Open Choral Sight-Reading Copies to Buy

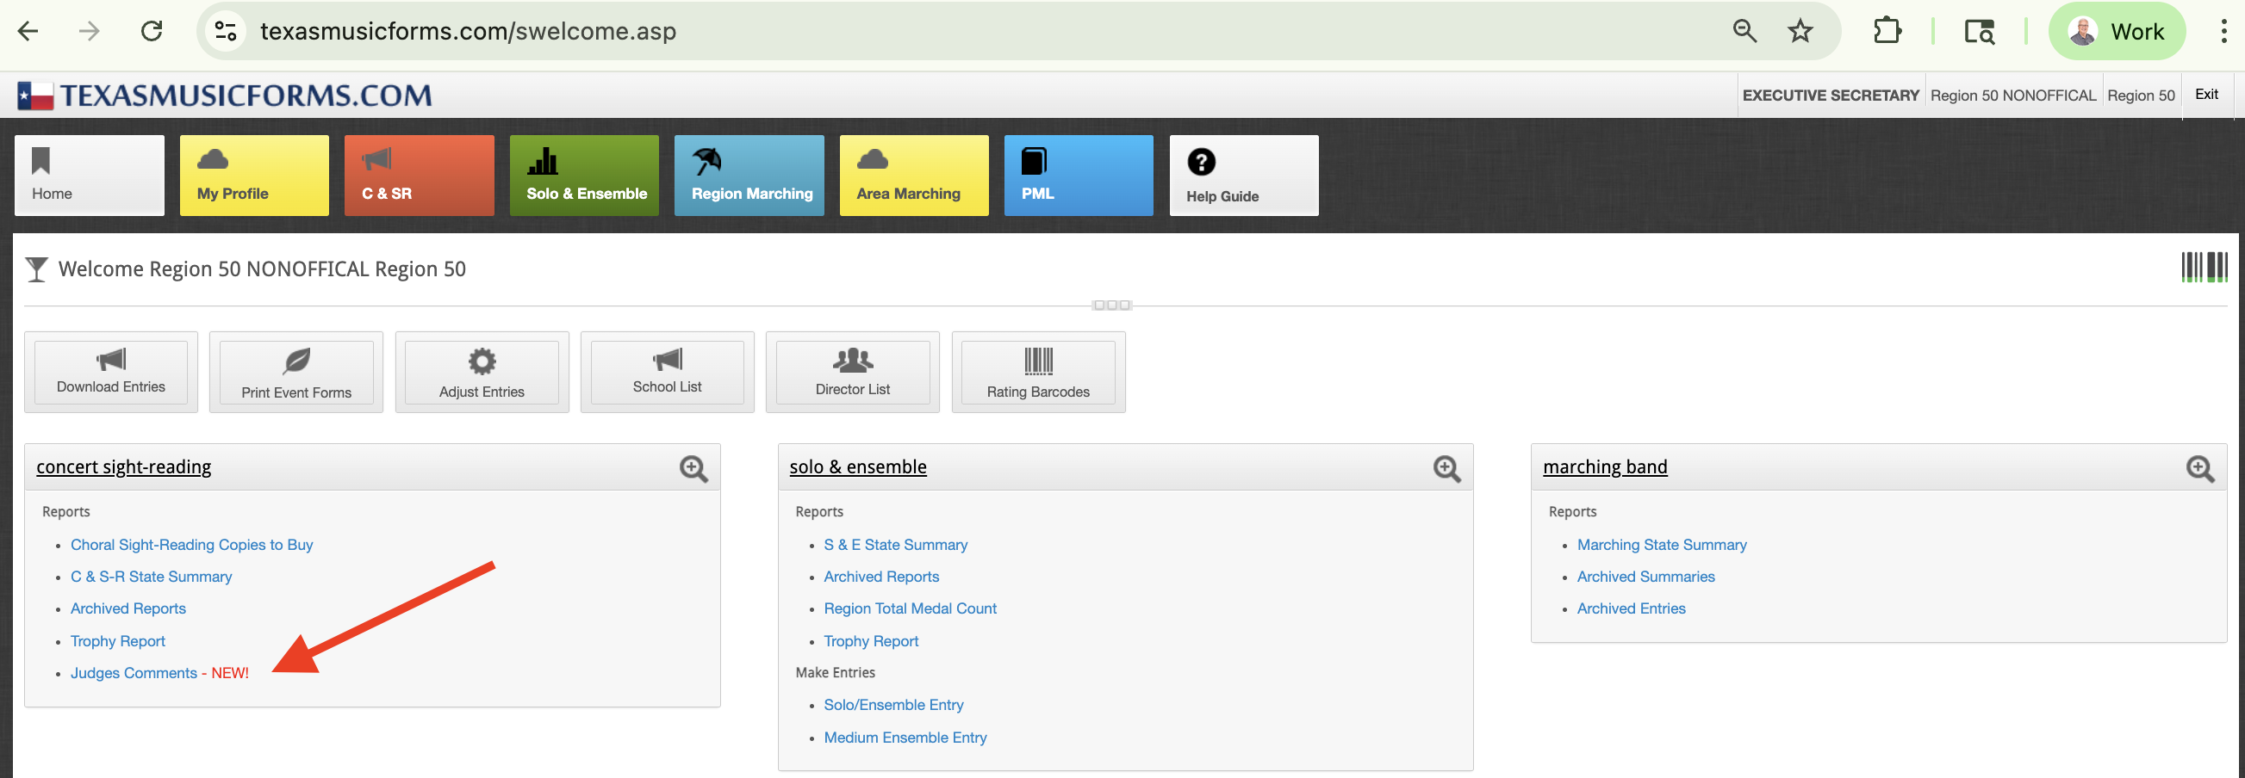(192, 545)
